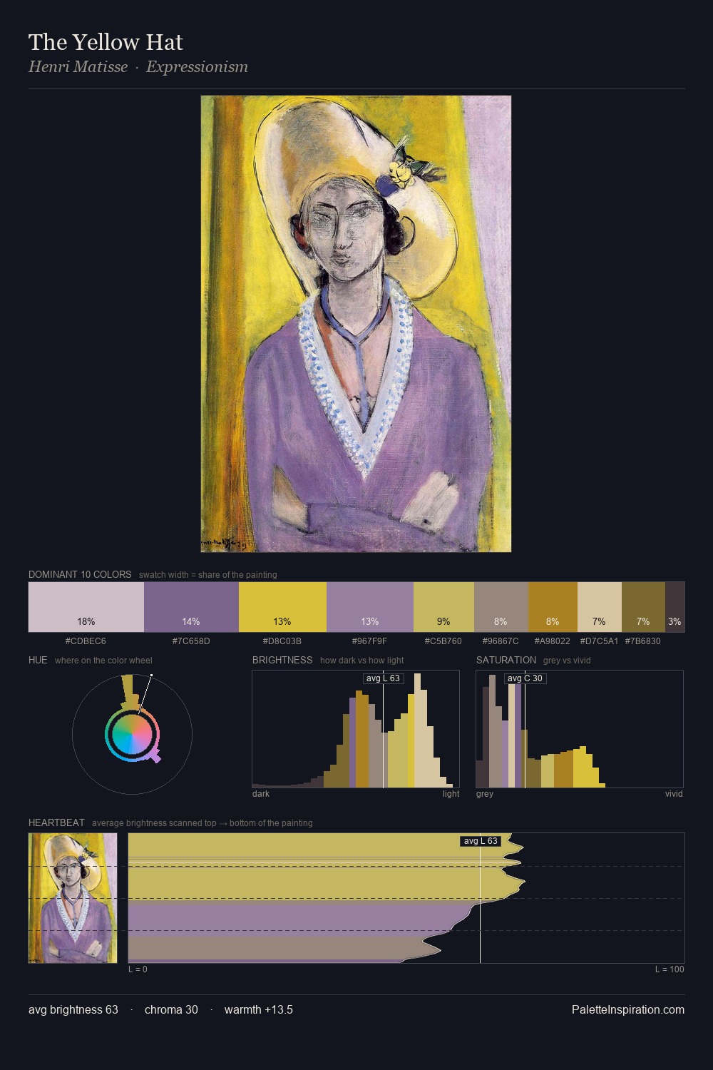Click the hex code '#A98022' text
This screenshot has height=1070, width=713.
pos(553,641)
